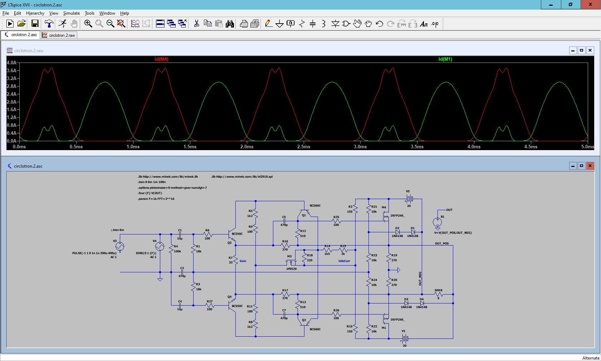Open the Edit menu
601x361 pixels.
pyautogui.click(x=18, y=13)
